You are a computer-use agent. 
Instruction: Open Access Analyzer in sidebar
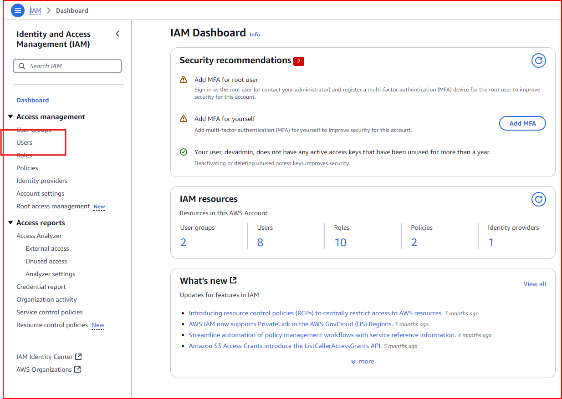pyautogui.click(x=39, y=236)
